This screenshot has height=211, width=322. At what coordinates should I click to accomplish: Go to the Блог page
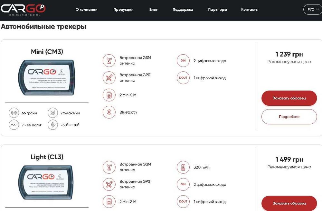click(153, 10)
